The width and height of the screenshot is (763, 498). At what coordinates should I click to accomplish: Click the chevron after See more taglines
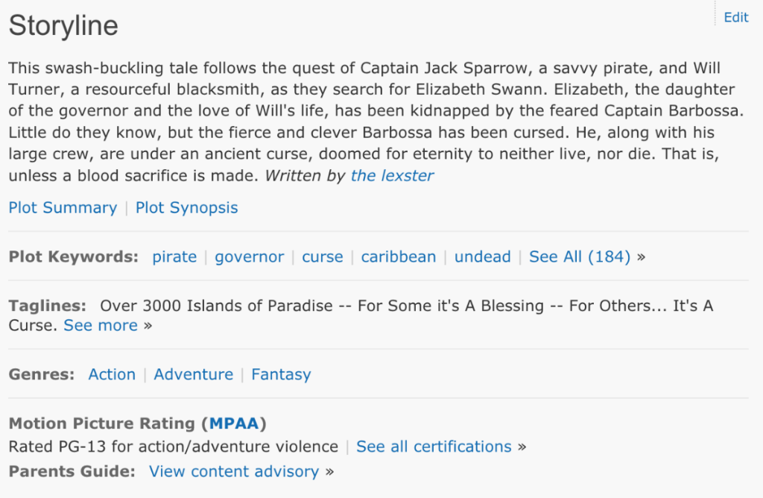(x=148, y=325)
